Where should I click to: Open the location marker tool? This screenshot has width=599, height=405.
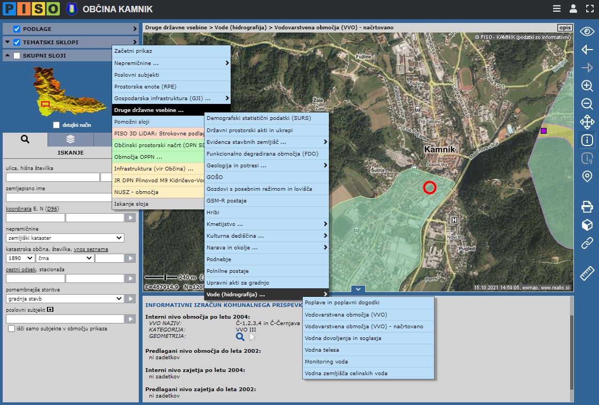pyautogui.click(x=587, y=176)
